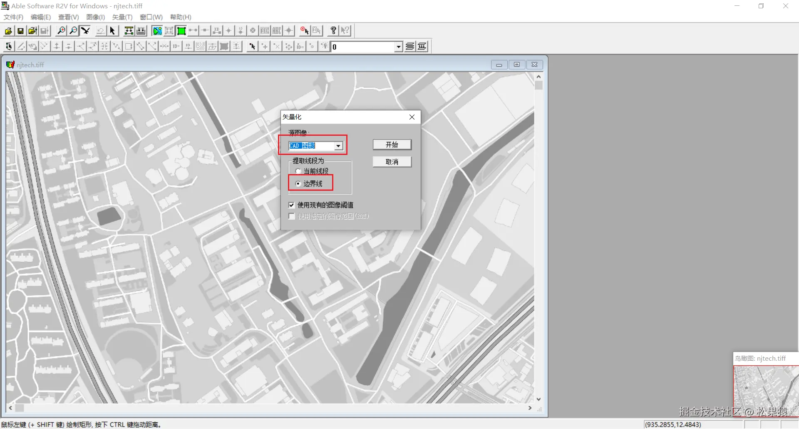Click the horizontal scrollbar left arrow
The image size is (799, 429).
click(10, 408)
